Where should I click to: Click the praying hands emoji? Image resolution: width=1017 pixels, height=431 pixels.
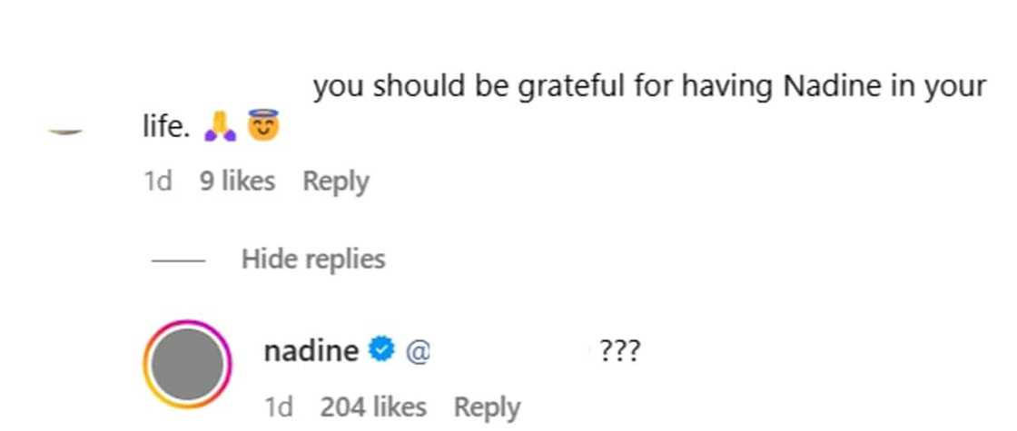tap(221, 126)
